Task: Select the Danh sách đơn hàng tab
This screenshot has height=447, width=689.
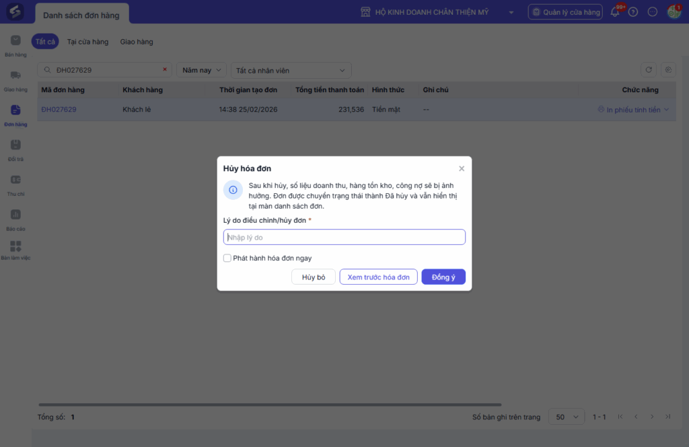Action: 81,15
